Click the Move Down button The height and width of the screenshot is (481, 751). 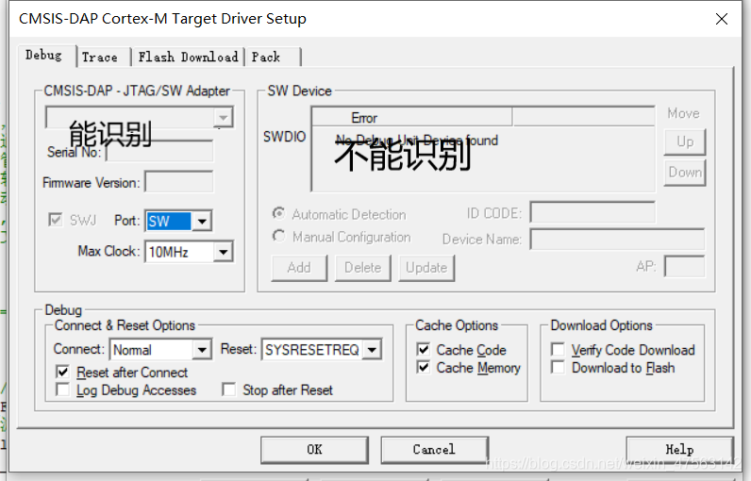(x=685, y=173)
